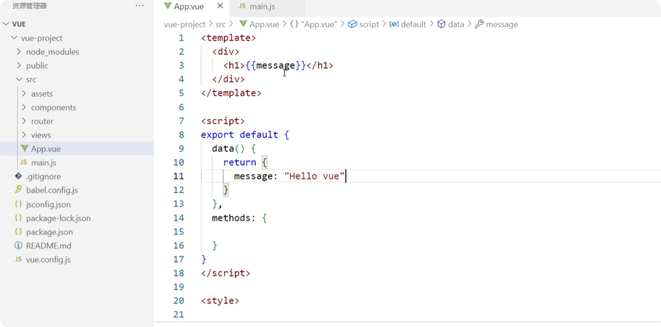Image resolution: width=661 pixels, height=327 pixels.
Task: Place cursor on line number 11
Action: 178,176
